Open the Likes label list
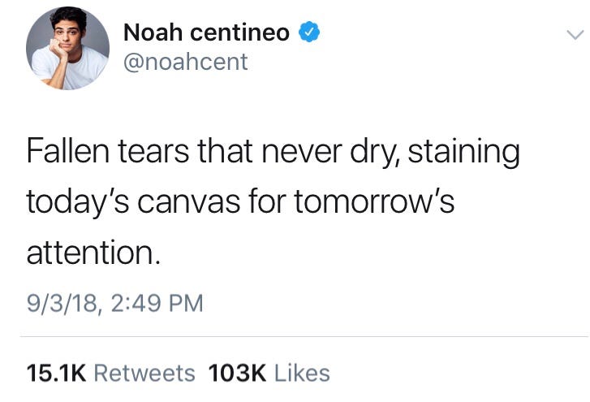 [x=302, y=373]
